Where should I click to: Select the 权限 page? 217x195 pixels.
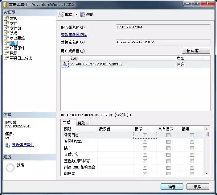pyautogui.click(x=14, y=43)
